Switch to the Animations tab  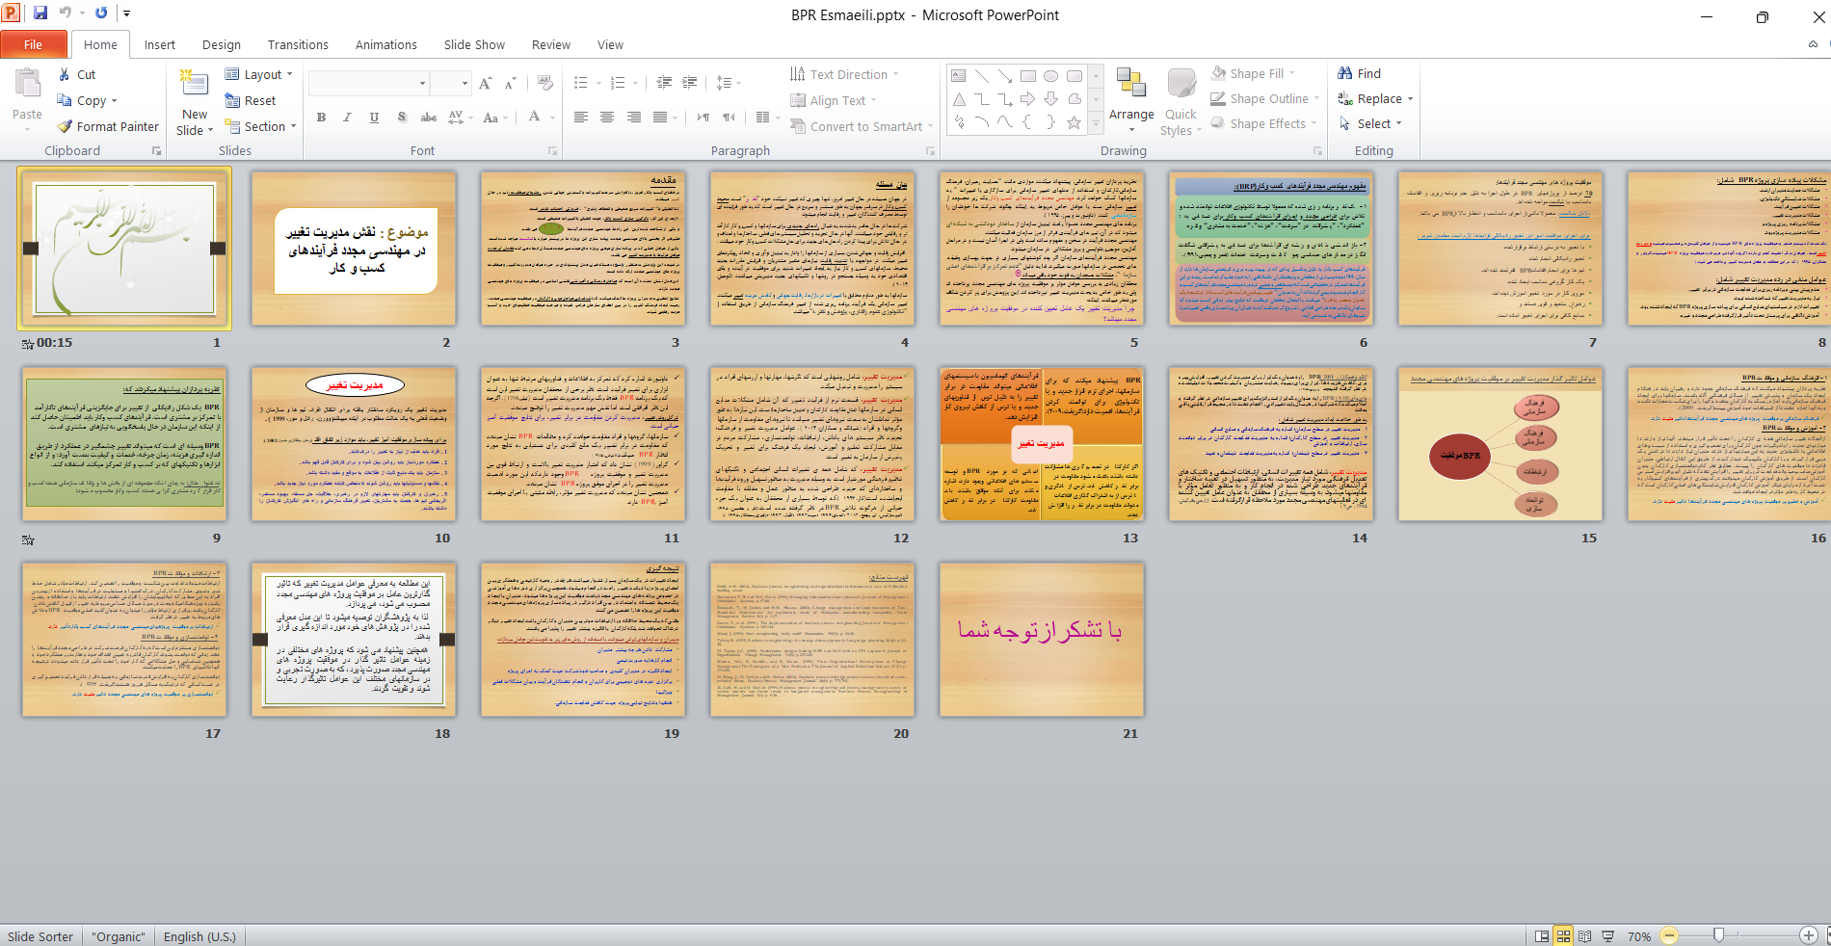click(x=385, y=44)
